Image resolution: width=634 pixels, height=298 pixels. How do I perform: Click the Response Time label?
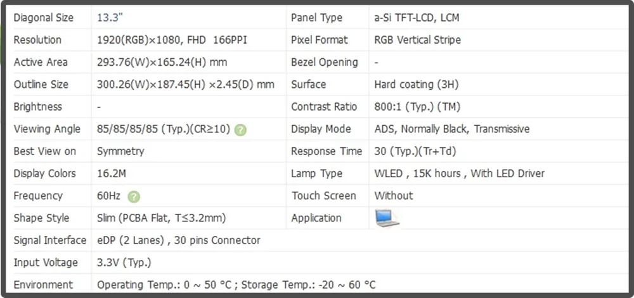tap(326, 151)
